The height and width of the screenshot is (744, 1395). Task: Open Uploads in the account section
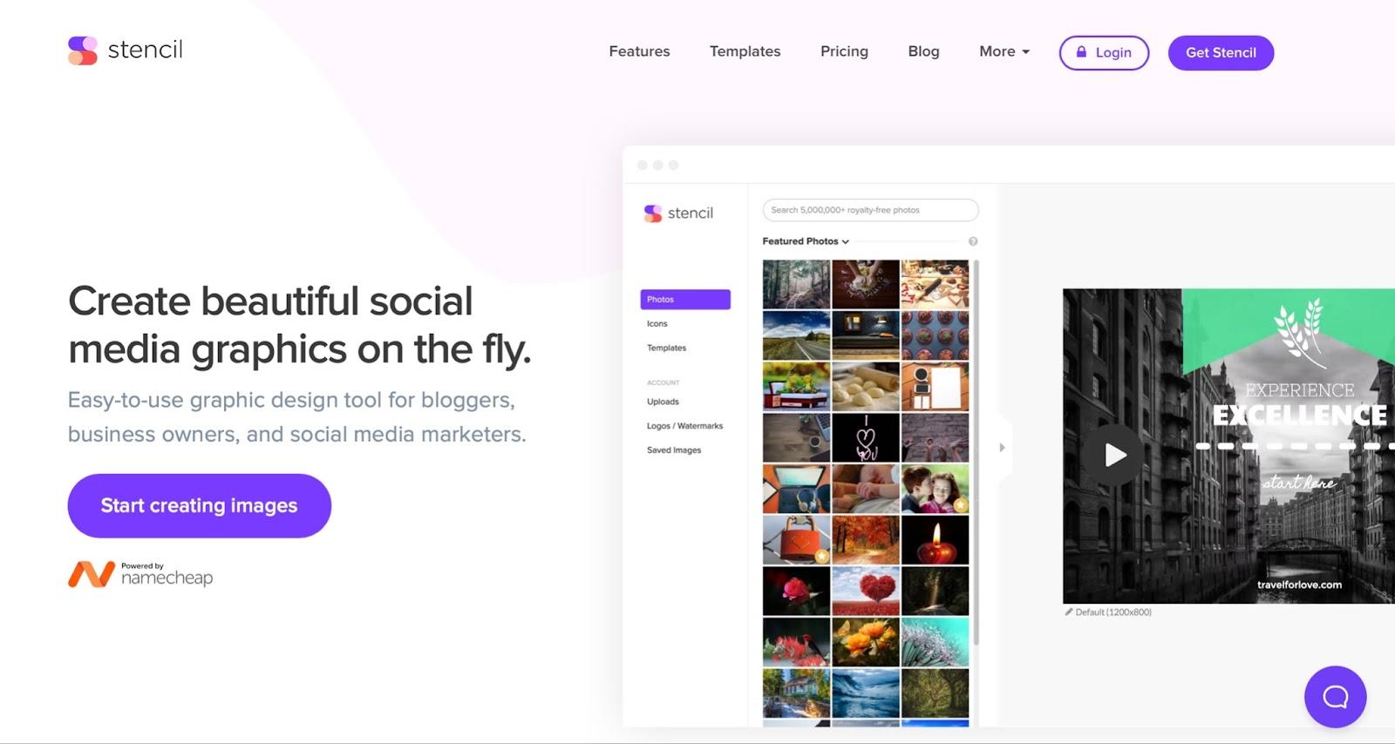pos(663,402)
